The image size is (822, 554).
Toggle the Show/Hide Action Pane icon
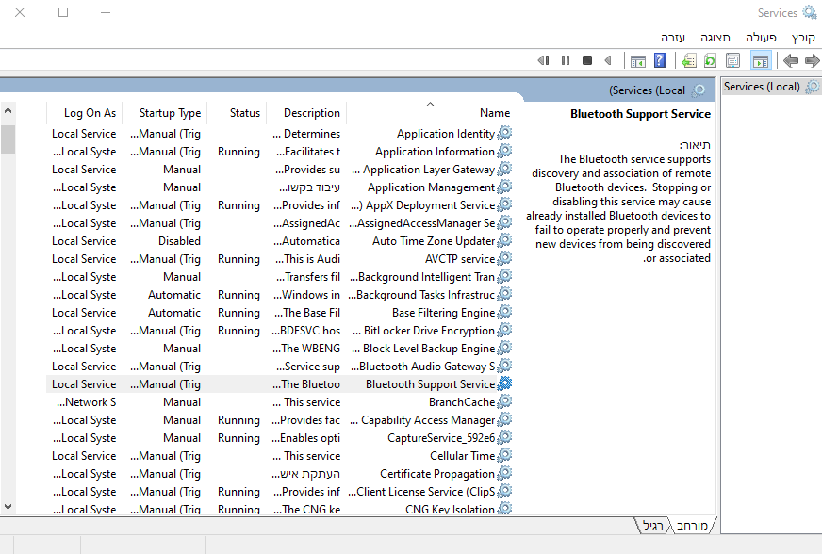coord(638,61)
